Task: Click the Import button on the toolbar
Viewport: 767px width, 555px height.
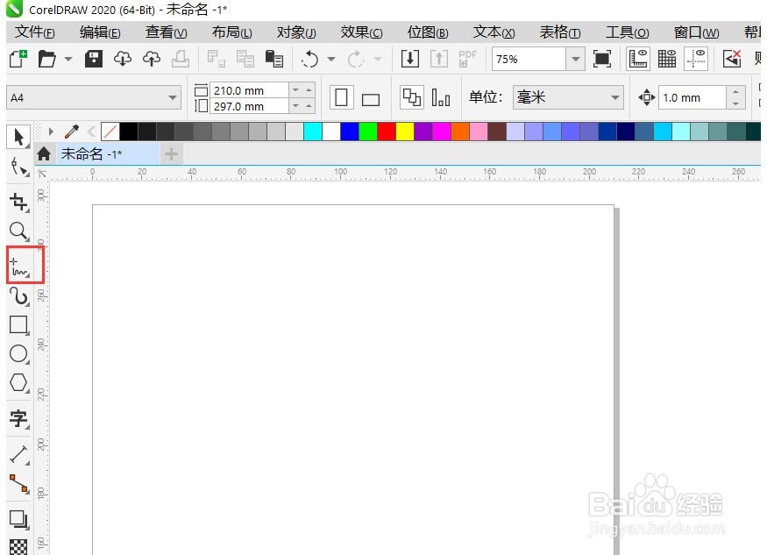Action: coord(410,58)
